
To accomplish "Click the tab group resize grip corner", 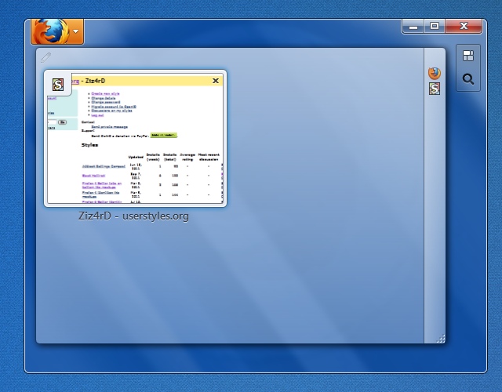I will [x=441, y=339].
